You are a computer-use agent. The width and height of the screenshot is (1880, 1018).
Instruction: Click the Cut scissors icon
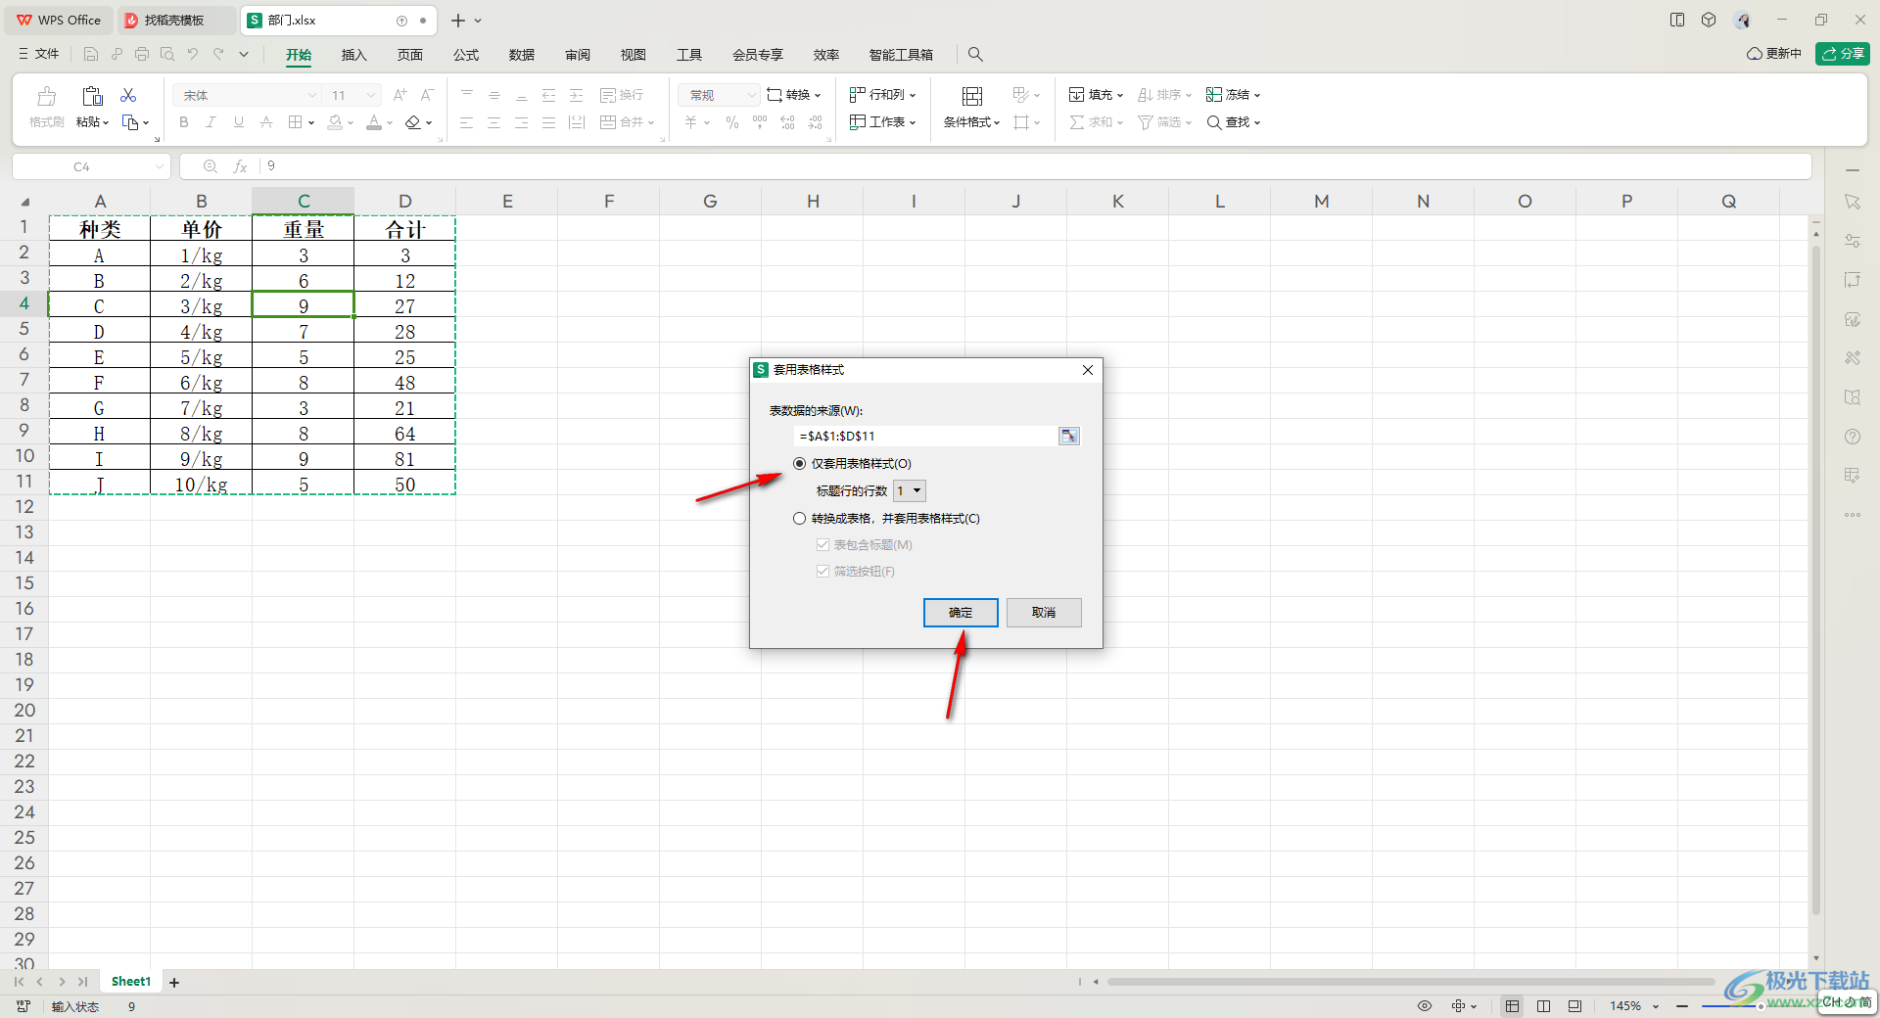tap(128, 95)
